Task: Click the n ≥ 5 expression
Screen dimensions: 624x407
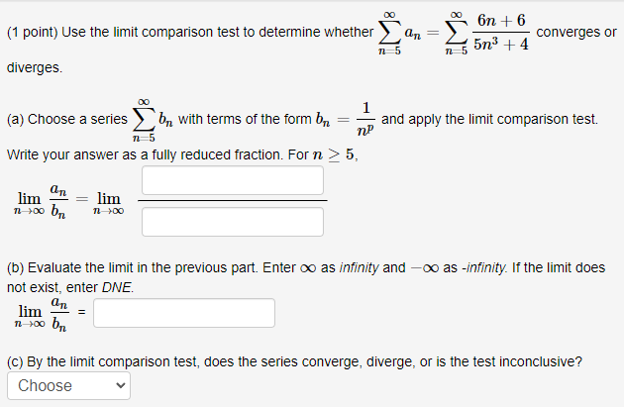Action: click(x=334, y=154)
